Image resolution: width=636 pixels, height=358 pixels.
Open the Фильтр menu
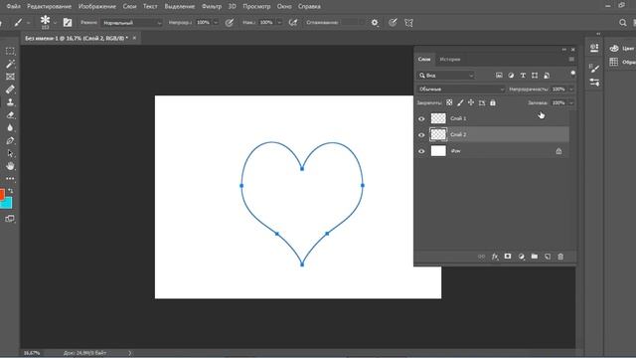(x=212, y=7)
